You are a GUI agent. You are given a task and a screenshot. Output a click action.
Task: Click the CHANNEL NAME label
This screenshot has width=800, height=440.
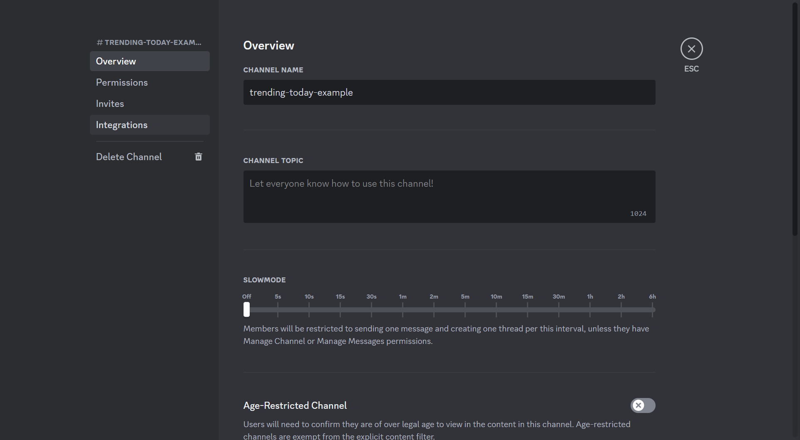coord(273,70)
